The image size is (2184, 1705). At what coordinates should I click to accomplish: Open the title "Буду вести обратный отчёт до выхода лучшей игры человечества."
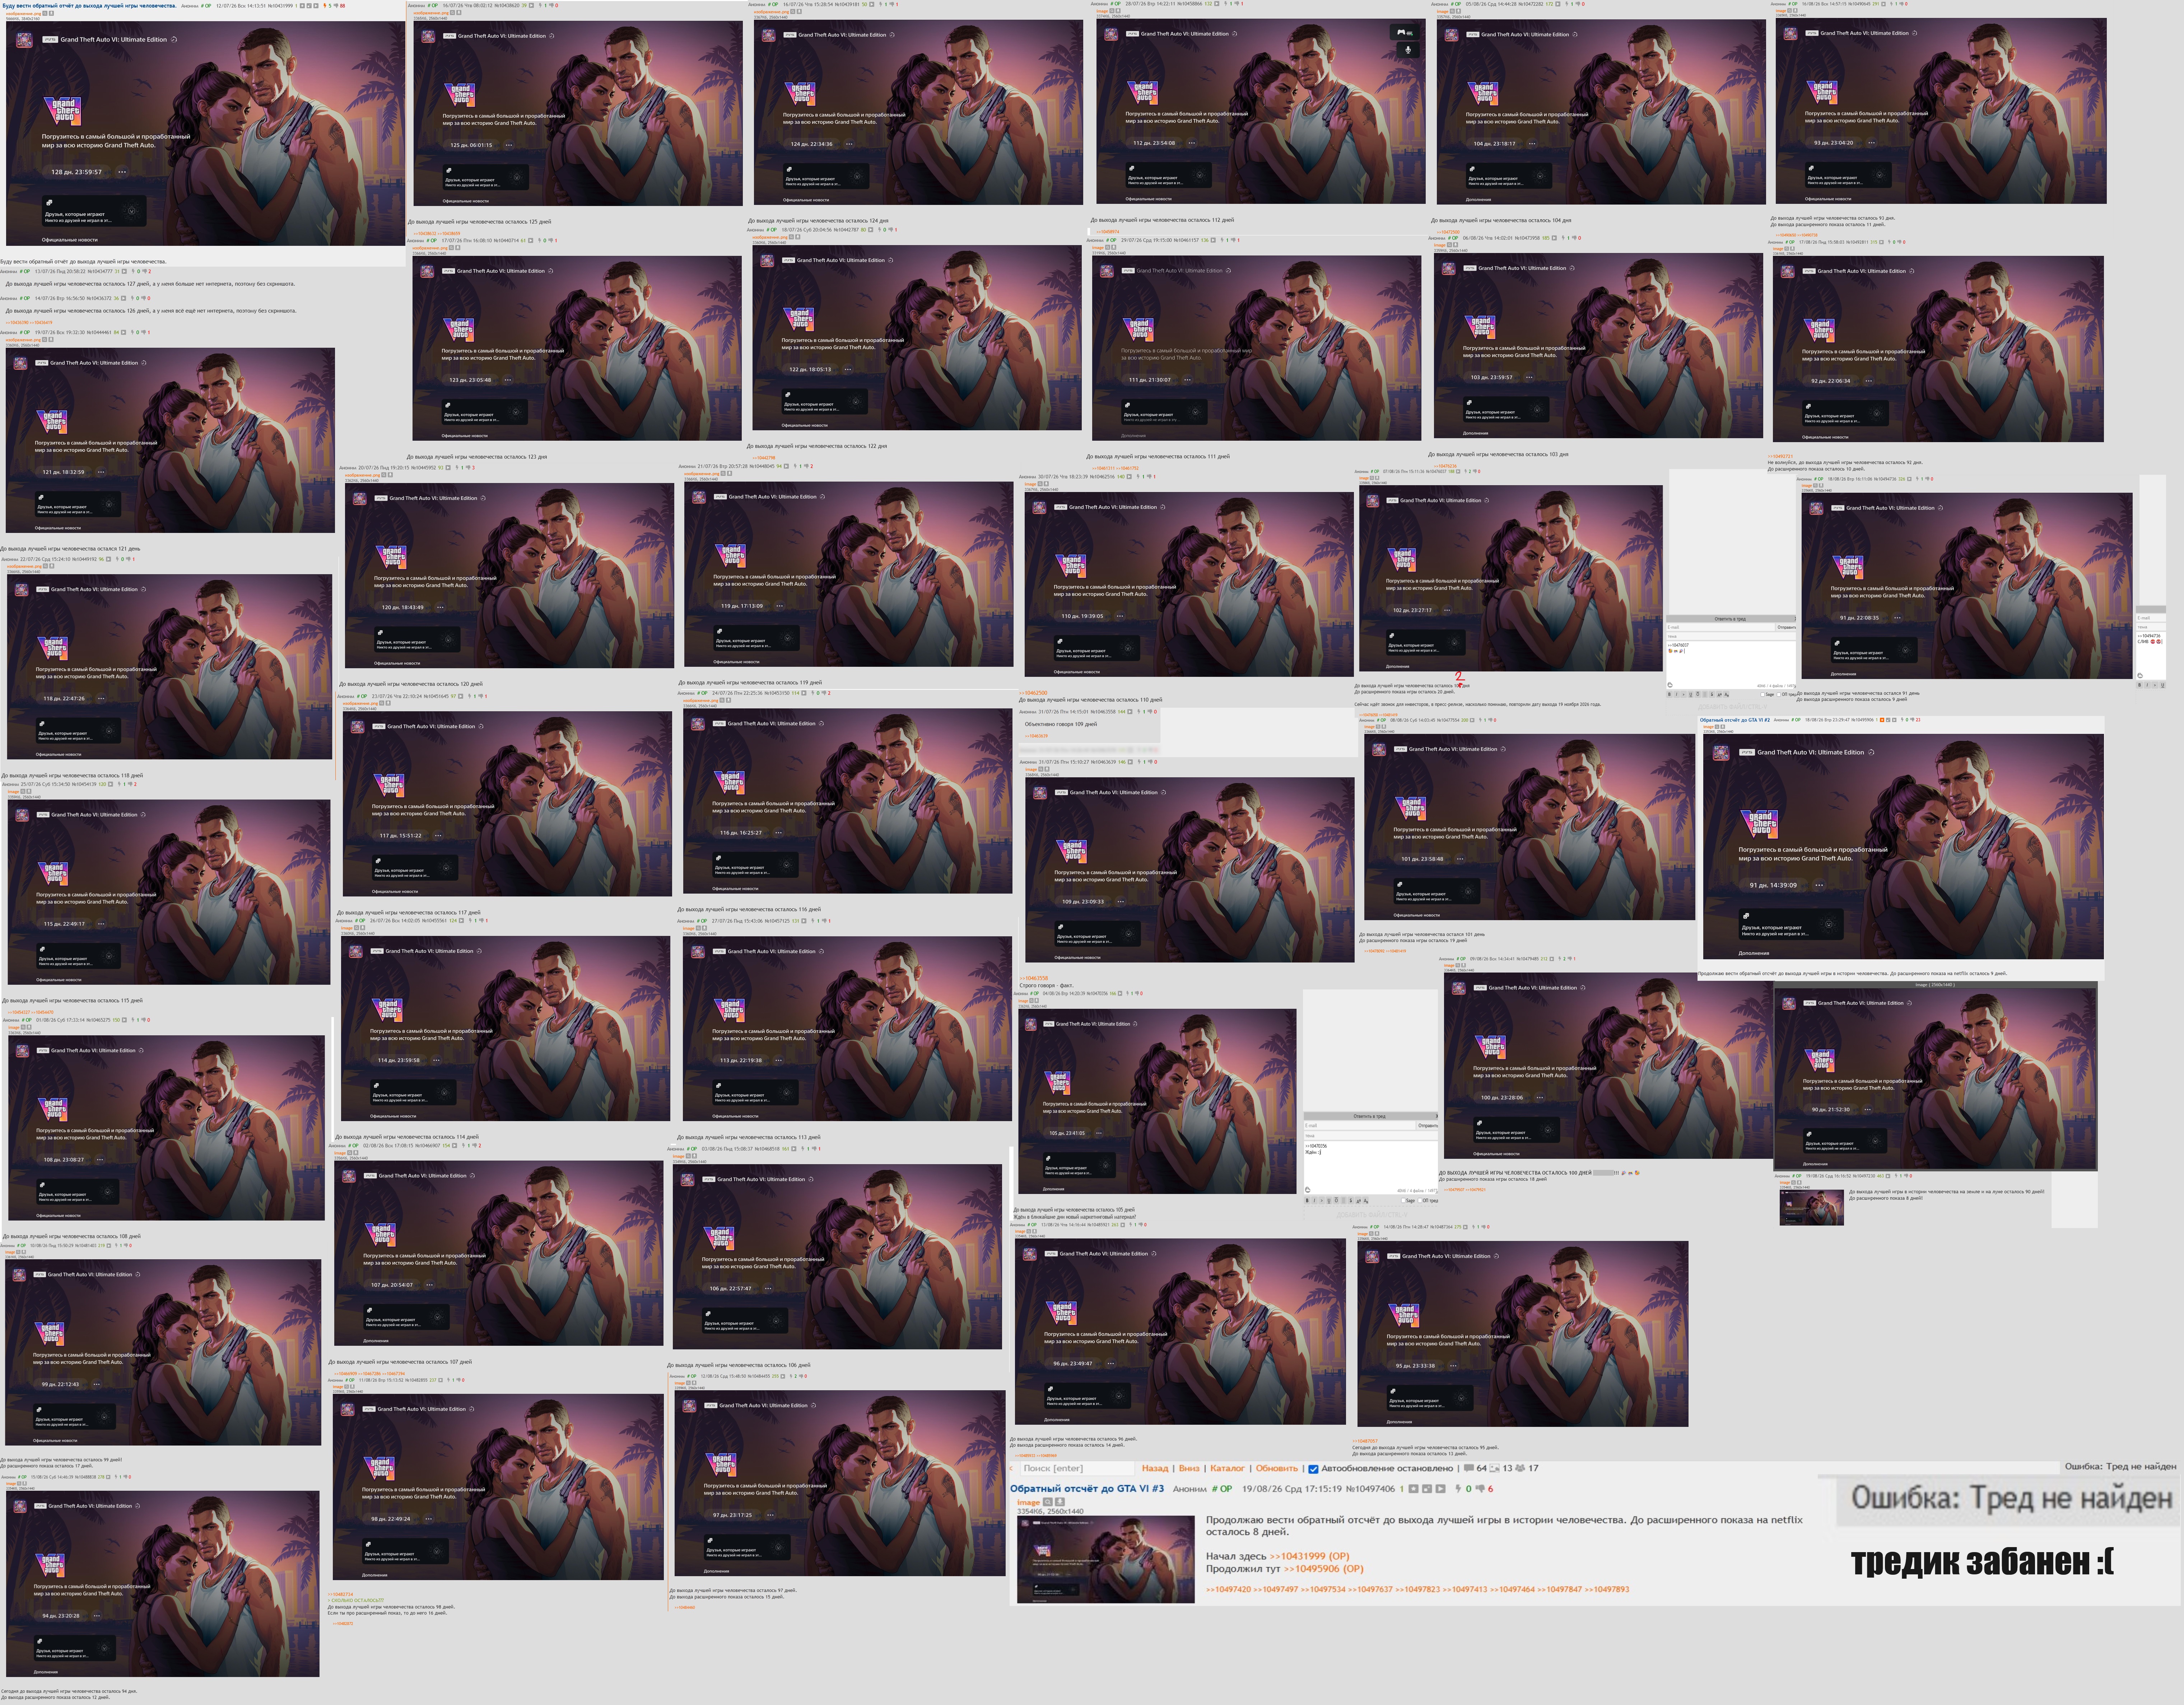tap(89, 6)
